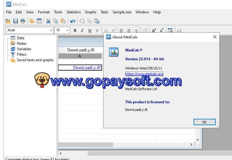
Task: Open the Tools menu
Action: (58, 12)
